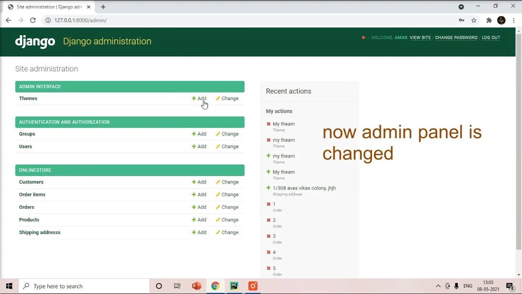522x294 pixels.
Task: Click Change for Orders
Action: (x=227, y=207)
